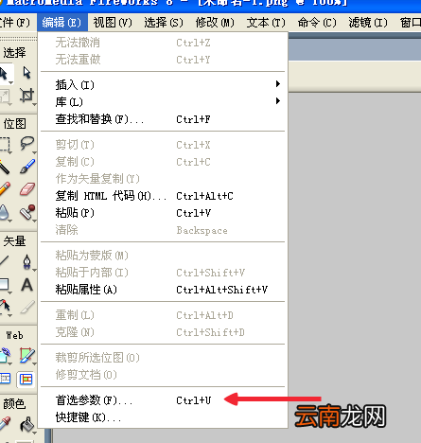Select the Slice tool
The height and width of the screenshot is (443, 421).
point(26,355)
